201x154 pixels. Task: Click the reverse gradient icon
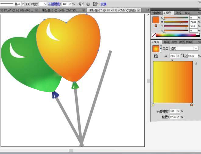[x=156, y=56]
